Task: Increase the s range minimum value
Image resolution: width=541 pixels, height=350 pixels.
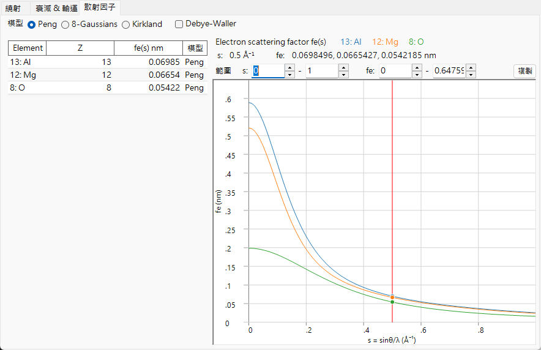Action: (x=290, y=67)
